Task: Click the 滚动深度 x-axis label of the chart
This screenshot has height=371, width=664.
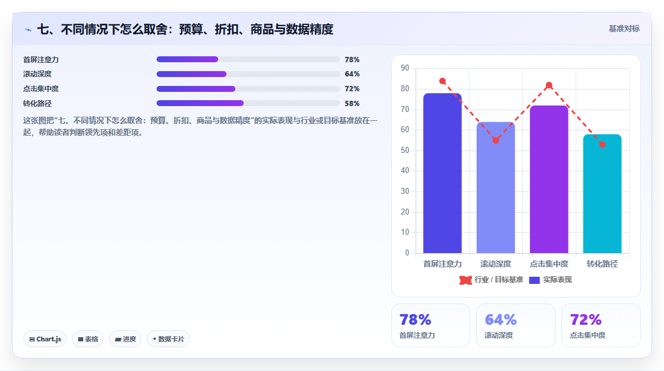Action: (x=496, y=264)
